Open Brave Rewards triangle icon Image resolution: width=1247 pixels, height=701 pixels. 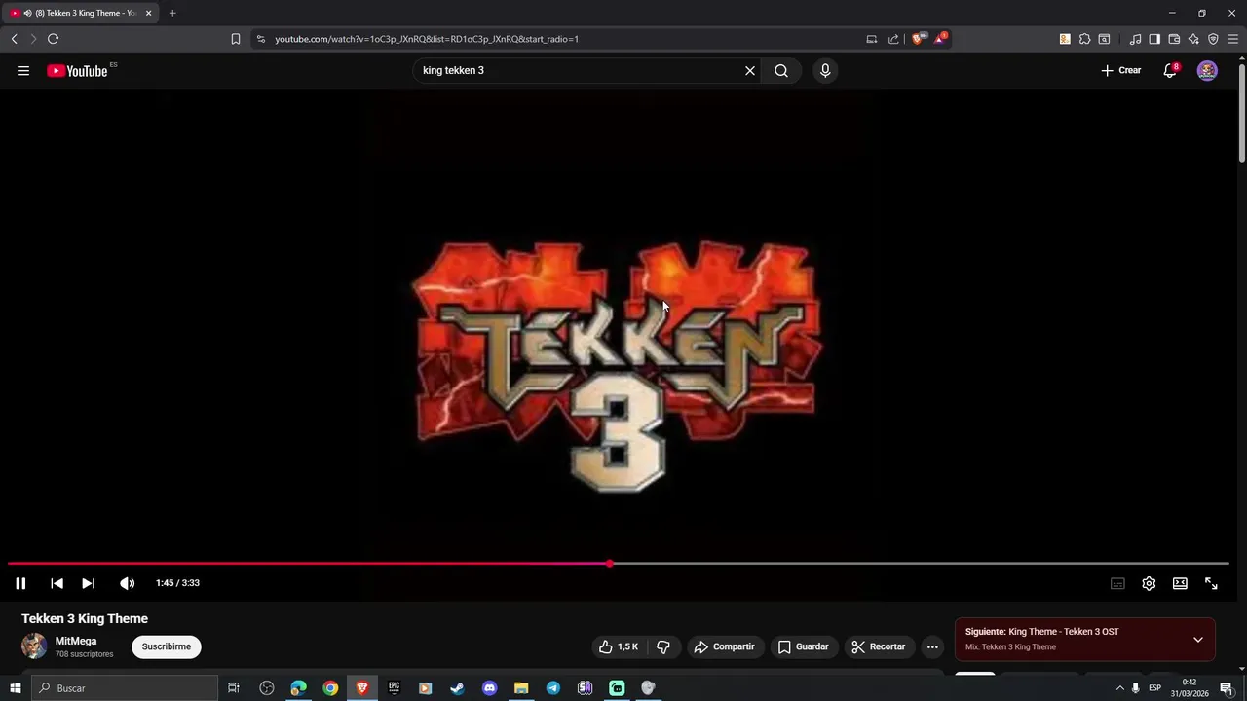pos(940,39)
